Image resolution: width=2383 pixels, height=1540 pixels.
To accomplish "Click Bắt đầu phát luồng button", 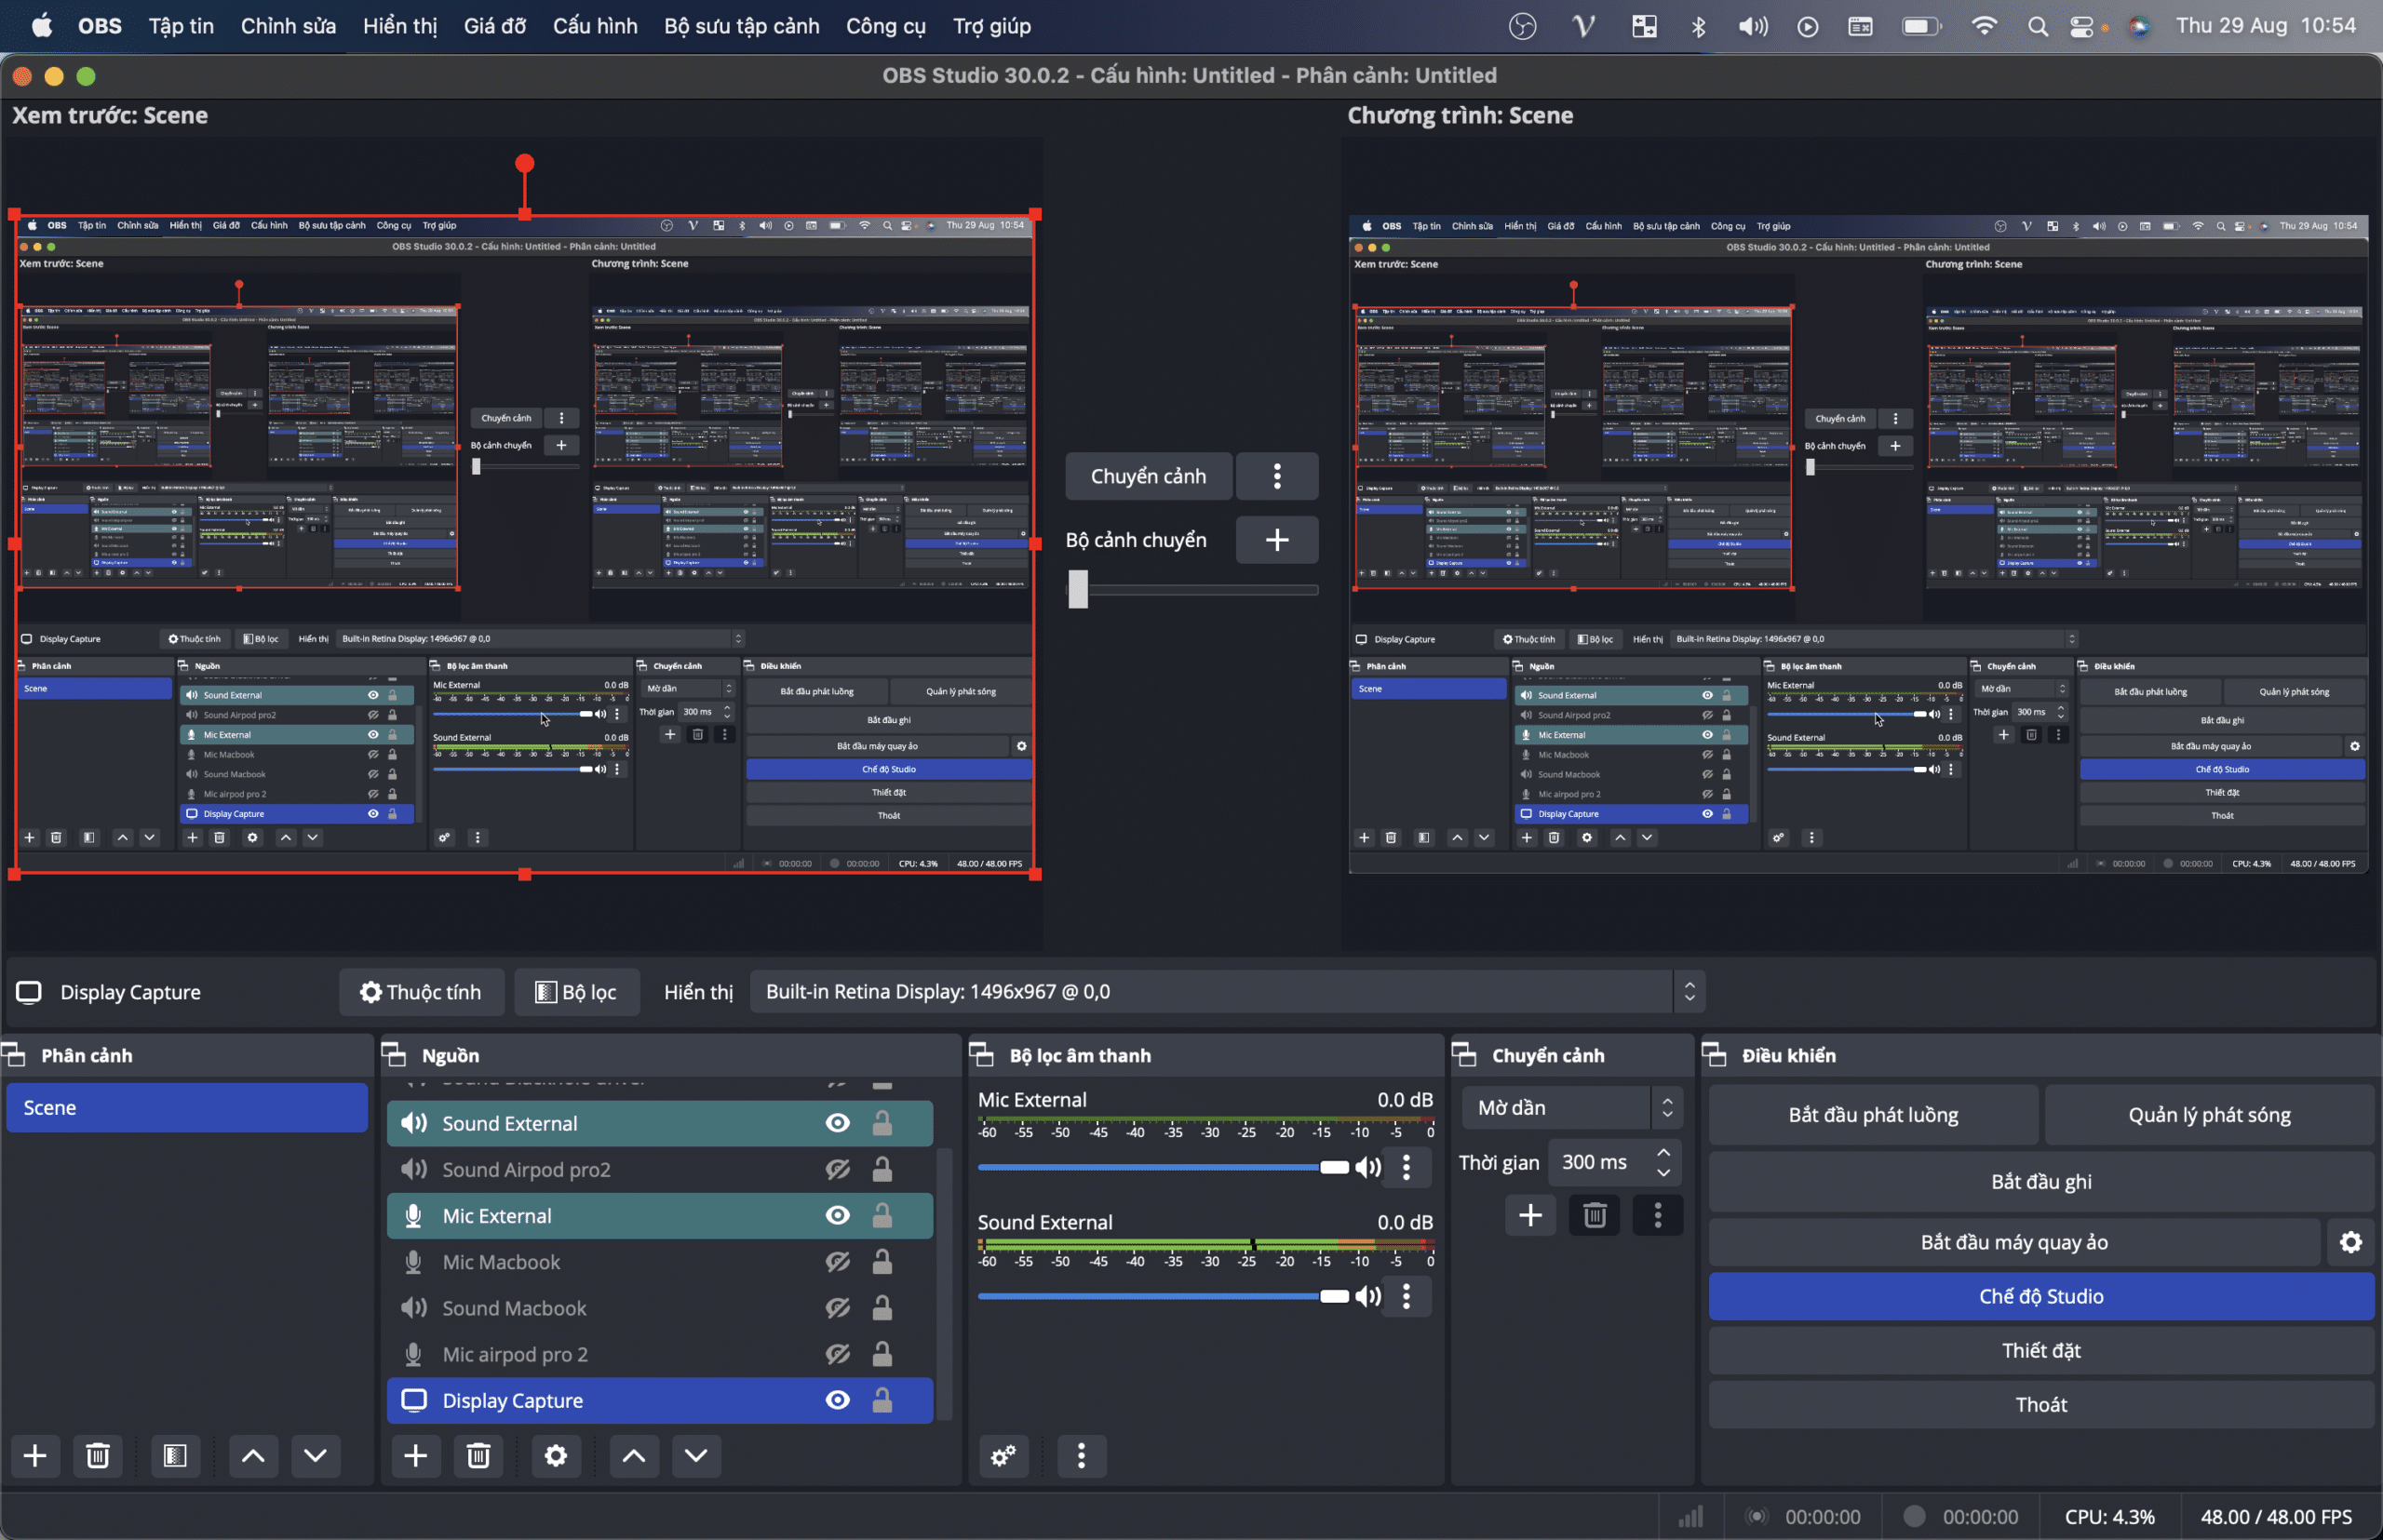I will click(x=1873, y=1115).
